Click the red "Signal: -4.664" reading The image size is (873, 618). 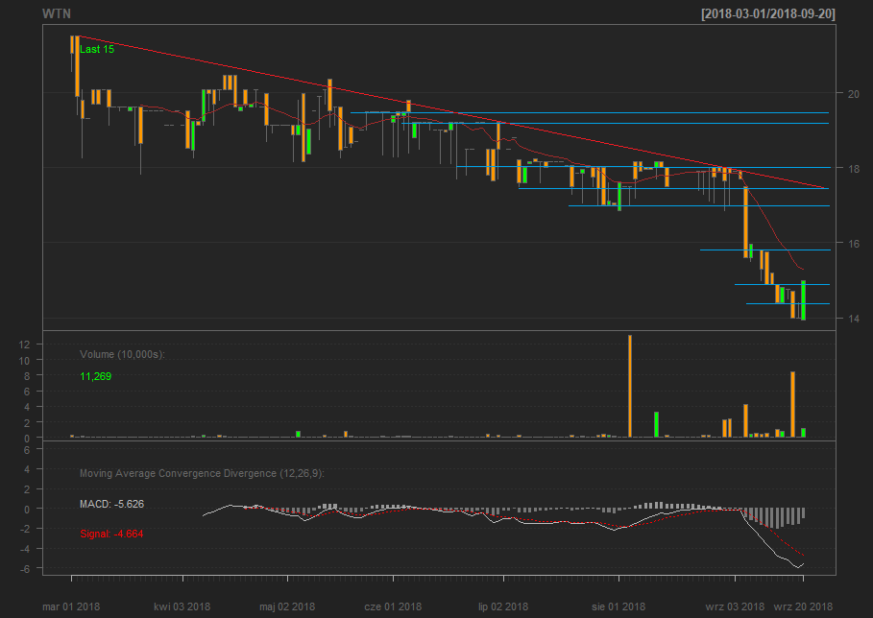pos(111,534)
